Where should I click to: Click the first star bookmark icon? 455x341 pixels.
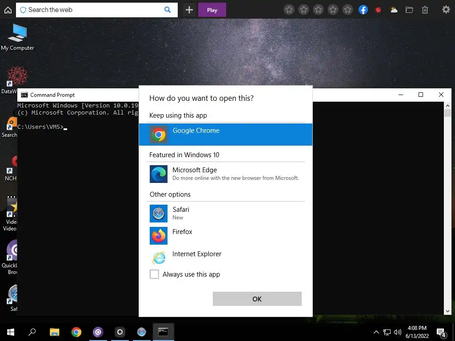coord(289,10)
